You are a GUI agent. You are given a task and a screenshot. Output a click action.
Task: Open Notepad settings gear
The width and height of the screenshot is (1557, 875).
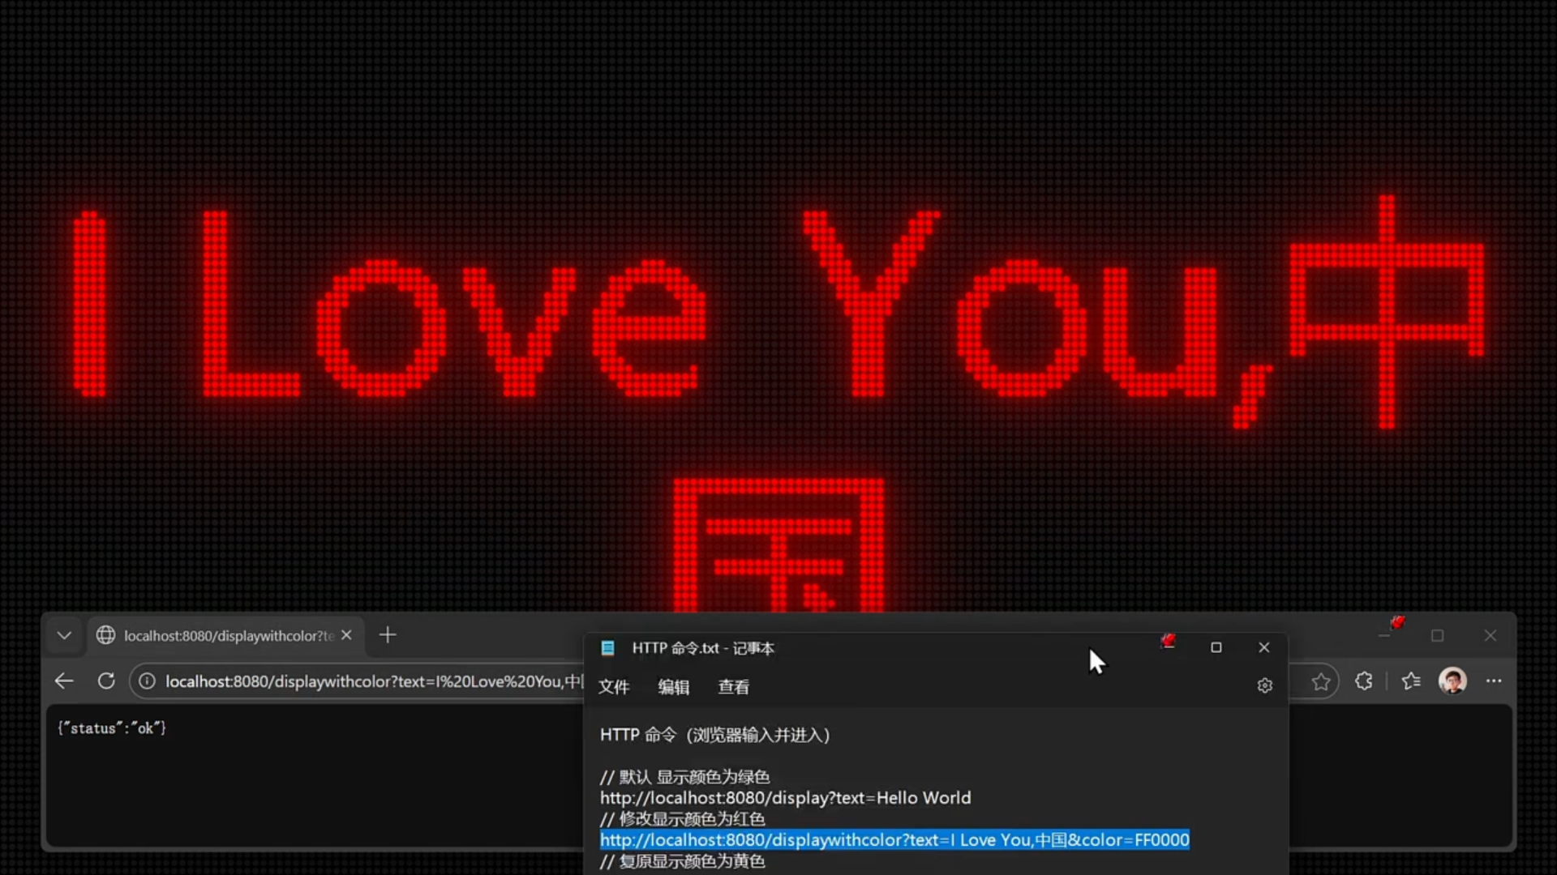click(1264, 686)
